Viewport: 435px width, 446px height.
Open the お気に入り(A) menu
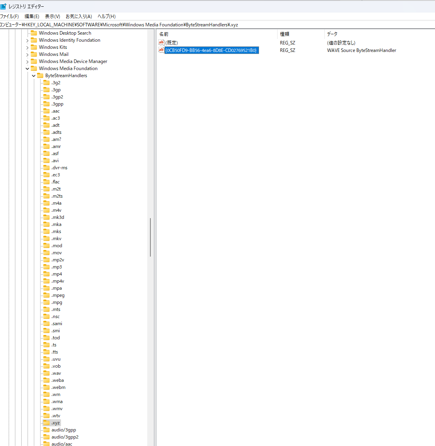79,17
